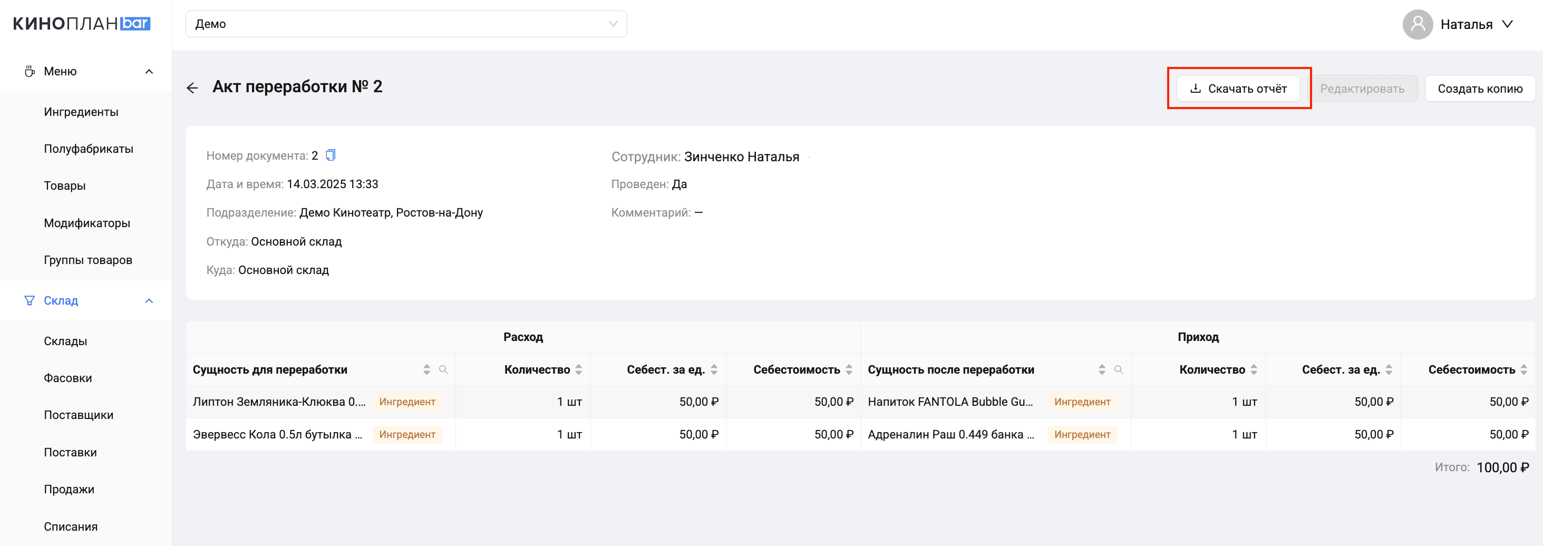Click the filter icon beside Склад
Image resolution: width=1543 pixels, height=546 pixels.
point(30,300)
